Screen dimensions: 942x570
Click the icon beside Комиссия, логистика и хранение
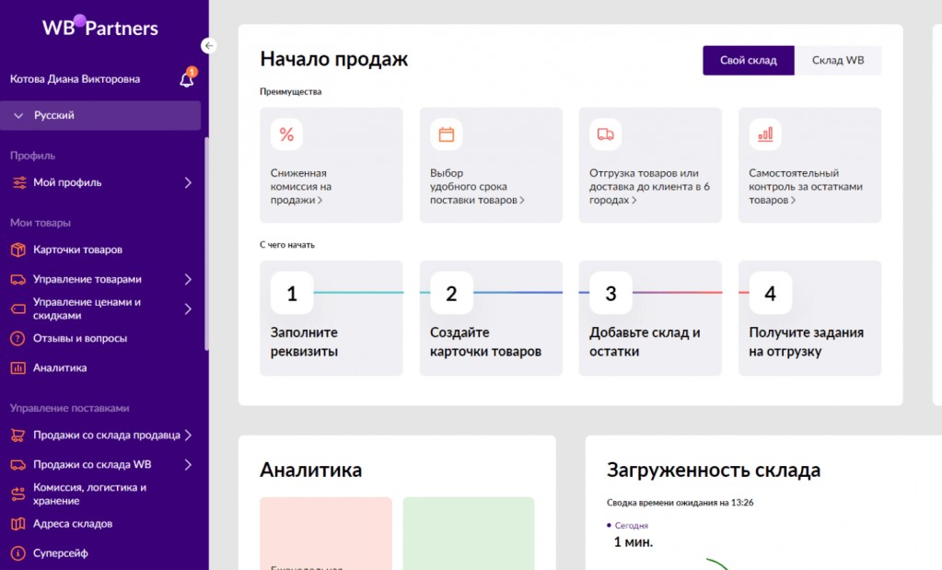(x=18, y=494)
